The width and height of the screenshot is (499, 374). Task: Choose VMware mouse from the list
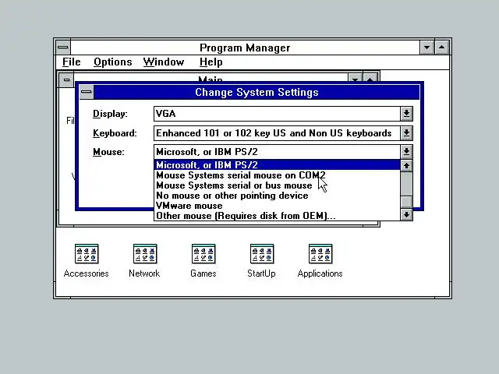[x=277, y=206]
